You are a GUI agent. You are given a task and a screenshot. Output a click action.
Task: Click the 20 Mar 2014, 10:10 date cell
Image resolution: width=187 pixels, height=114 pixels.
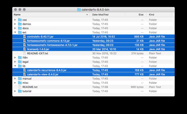(104, 49)
